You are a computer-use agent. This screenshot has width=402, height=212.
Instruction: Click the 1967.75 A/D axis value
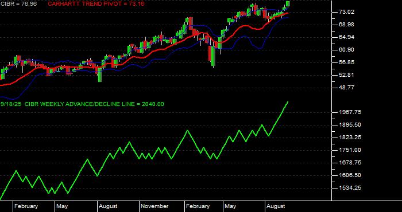coord(350,112)
